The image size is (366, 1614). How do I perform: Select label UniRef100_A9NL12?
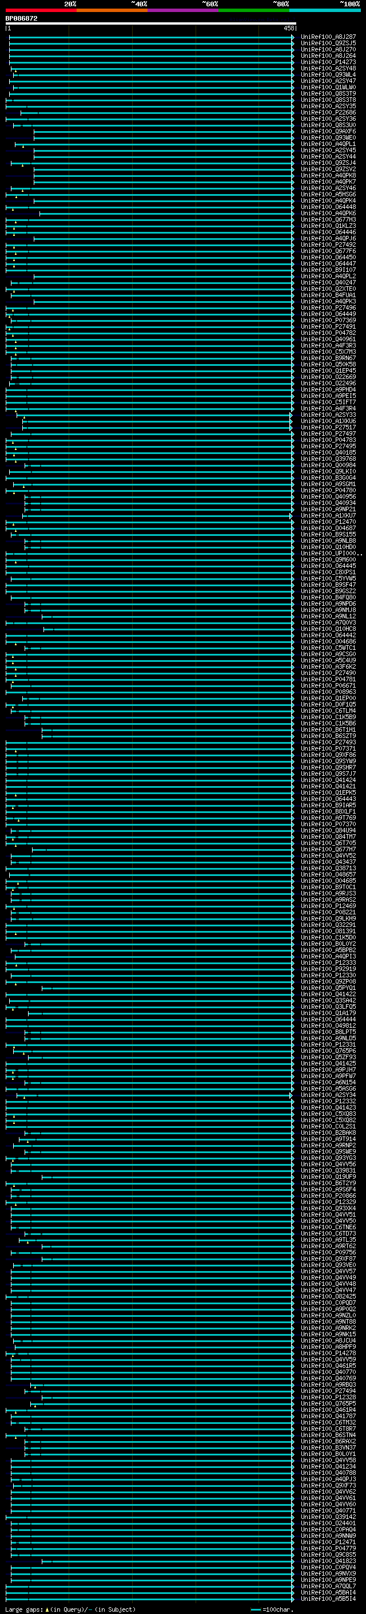tap(328, 617)
